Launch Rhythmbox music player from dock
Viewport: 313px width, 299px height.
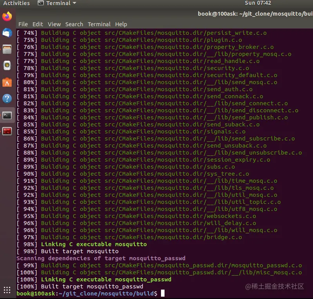click(x=7, y=65)
